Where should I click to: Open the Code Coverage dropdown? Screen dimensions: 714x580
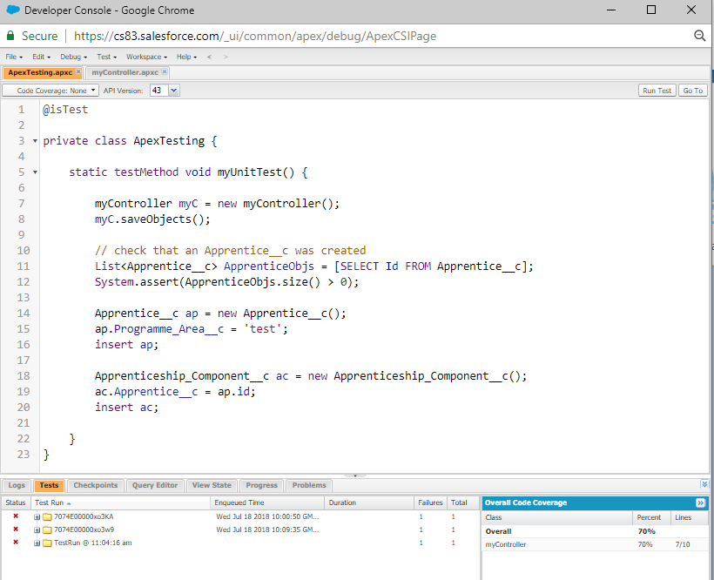pyautogui.click(x=51, y=91)
